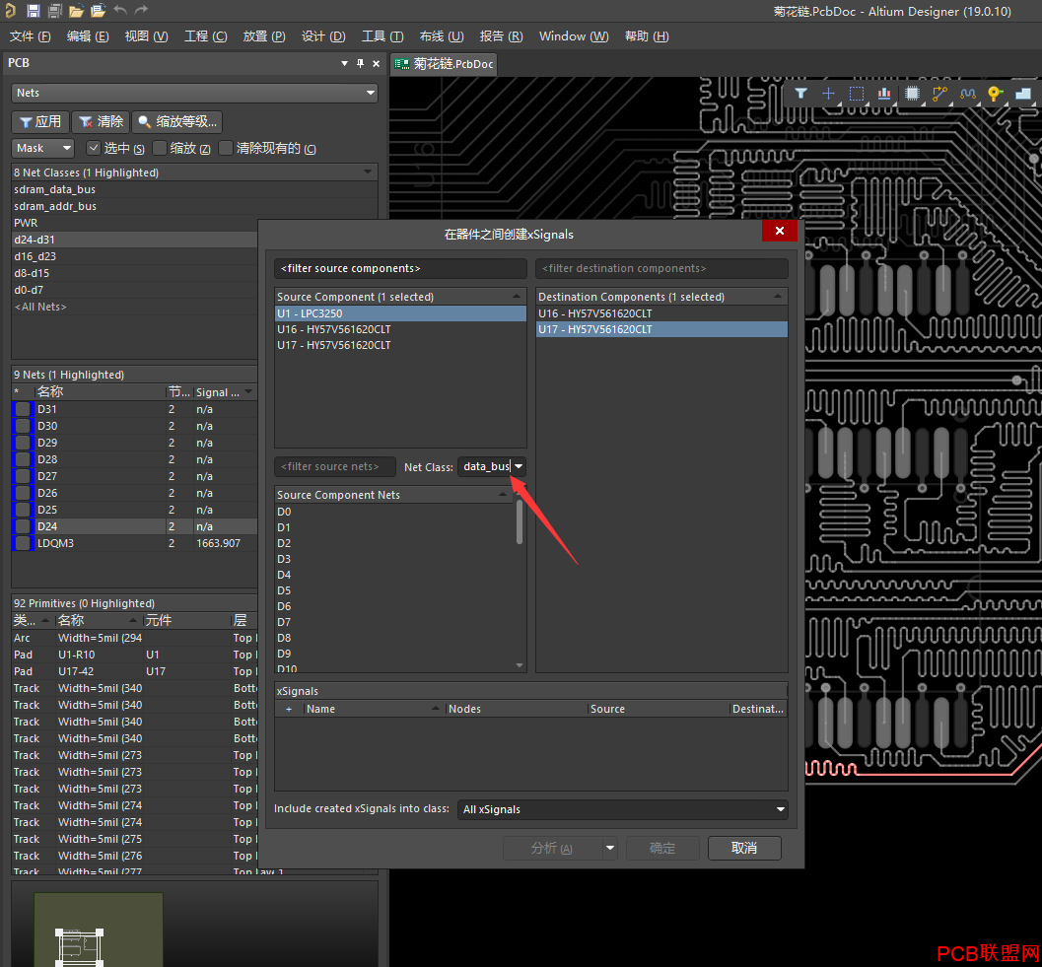This screenshot has width=1042, height=967.
Task: Enable the 清除现有的 checkbox
Action: click(x=226, y=148)
